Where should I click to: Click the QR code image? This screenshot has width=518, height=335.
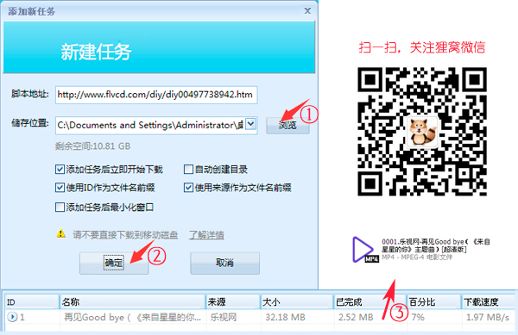(x=422, y=132)
